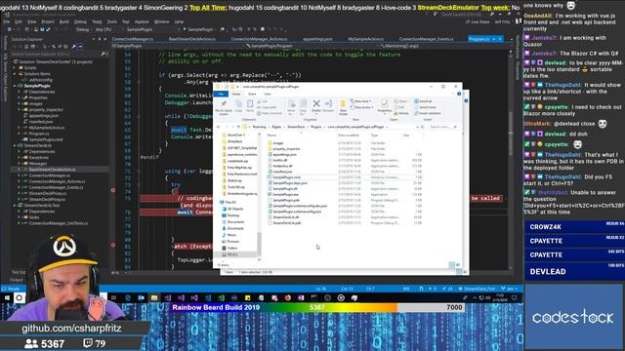Open Edge browser from taskbar
Screen dimensions: 625x351
[128, 297]
